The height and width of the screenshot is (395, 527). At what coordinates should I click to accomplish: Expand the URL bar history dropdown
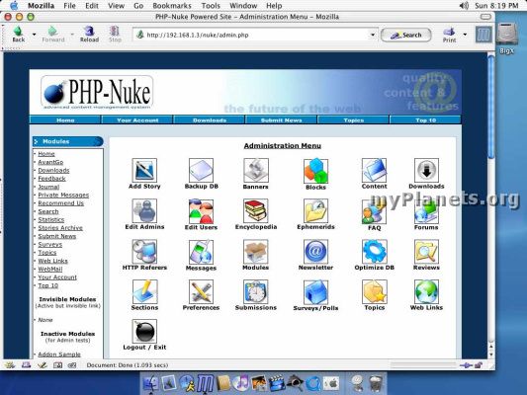373,35
